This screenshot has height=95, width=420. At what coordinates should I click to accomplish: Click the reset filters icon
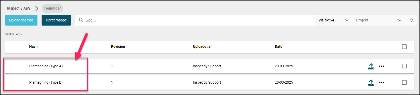click(x=411, y=20)
